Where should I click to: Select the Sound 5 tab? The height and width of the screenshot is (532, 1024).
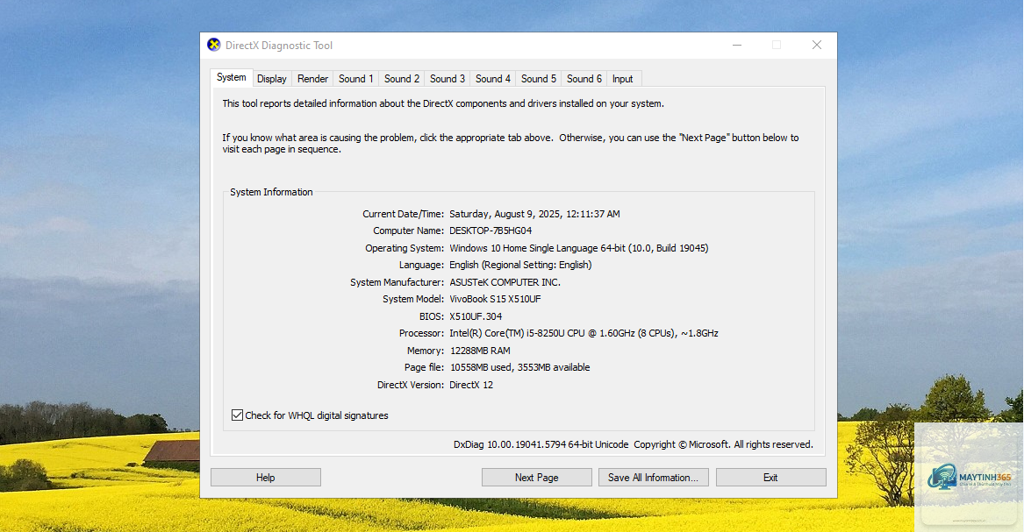539,78
